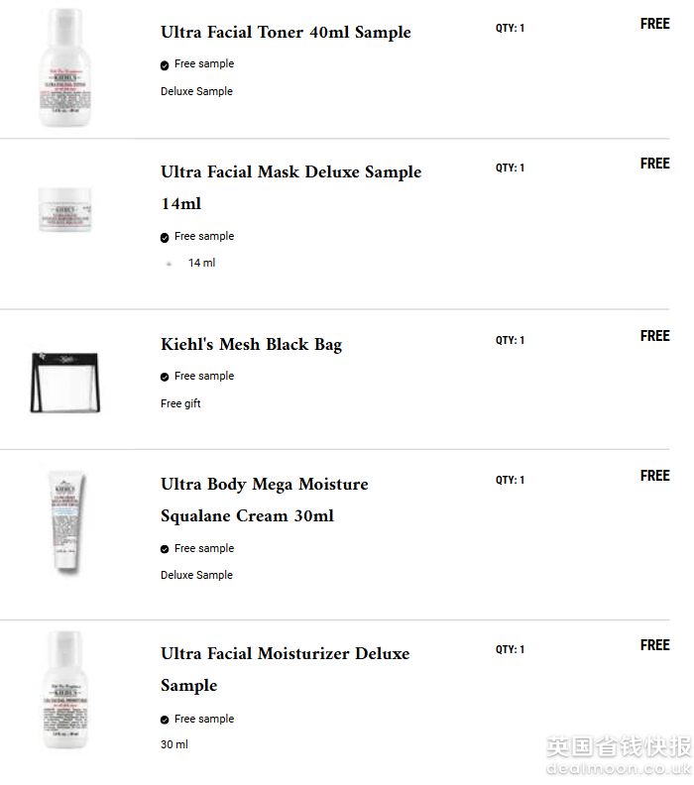Screen dimensions: 694x785
Task: Open Ultra Facial Mask Deluxe Sample title
Action: tap(290, 172)
